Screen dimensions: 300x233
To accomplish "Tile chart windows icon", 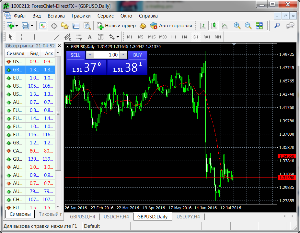I will point(259,26).
